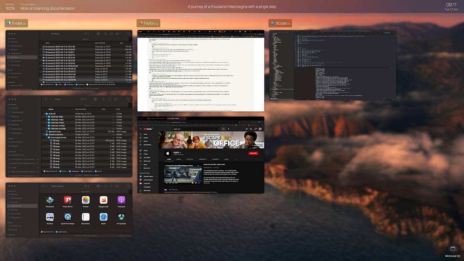Click fullscreen button on YouTube video
Screen dimensions: 464x261
tap(199, 183)
